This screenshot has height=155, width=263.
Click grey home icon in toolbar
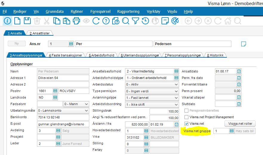point(228,21)
